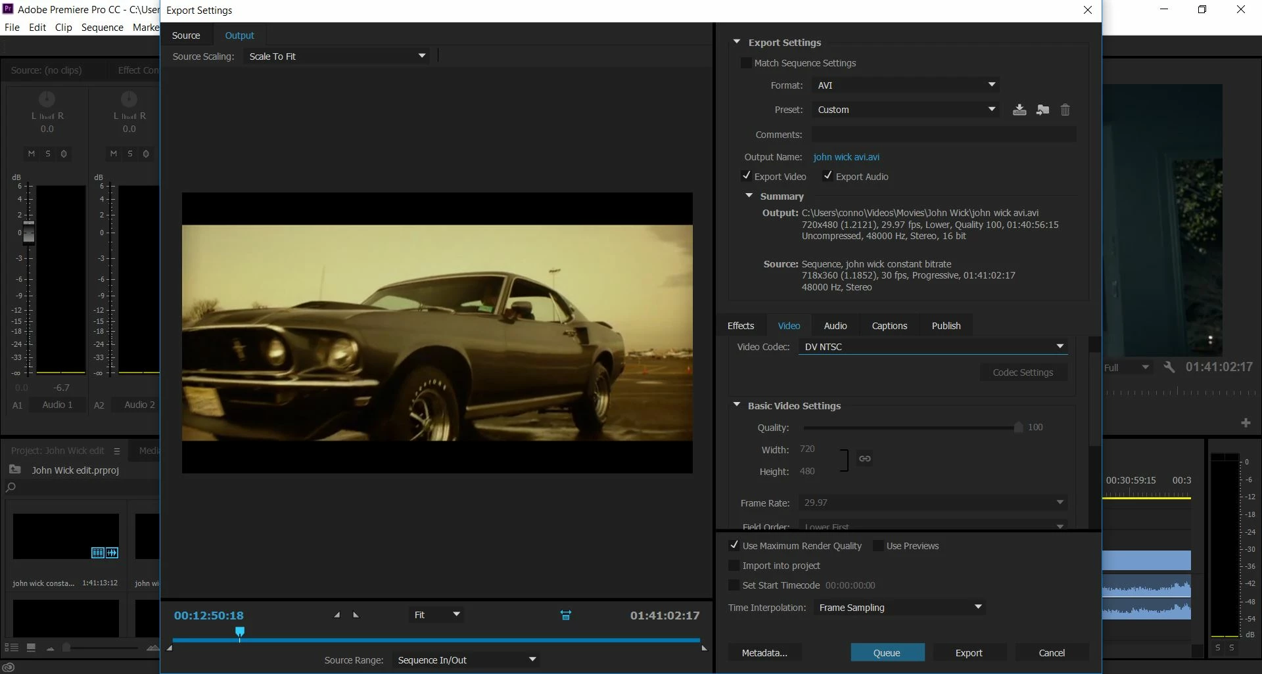
Task: Open the Audio settings tab
Action: (x=835, y=326)
